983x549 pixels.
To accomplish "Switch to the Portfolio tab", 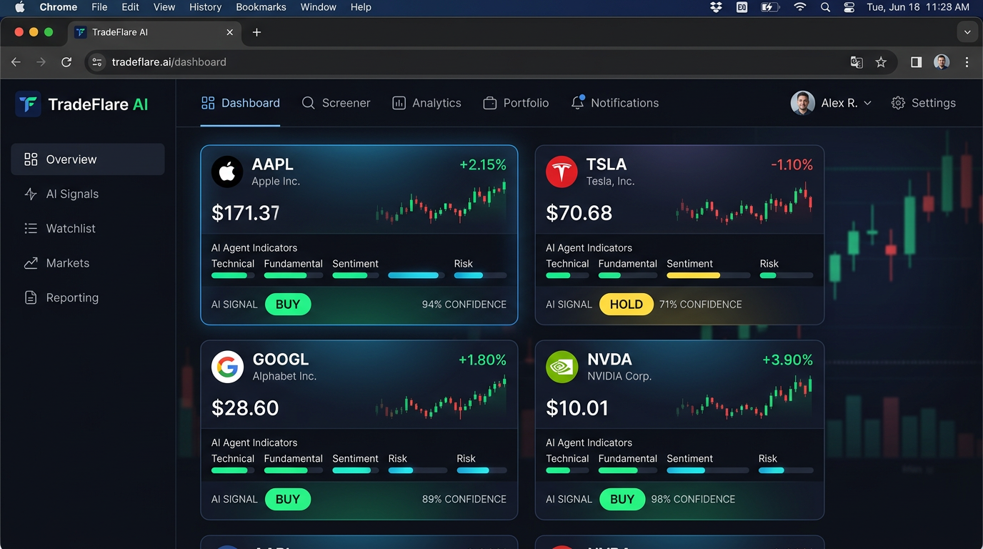I will [516, 103].
